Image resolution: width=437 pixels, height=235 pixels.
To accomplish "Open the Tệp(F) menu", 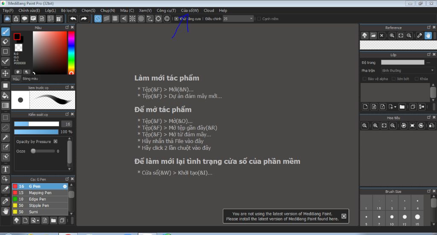I will point(8,11).
